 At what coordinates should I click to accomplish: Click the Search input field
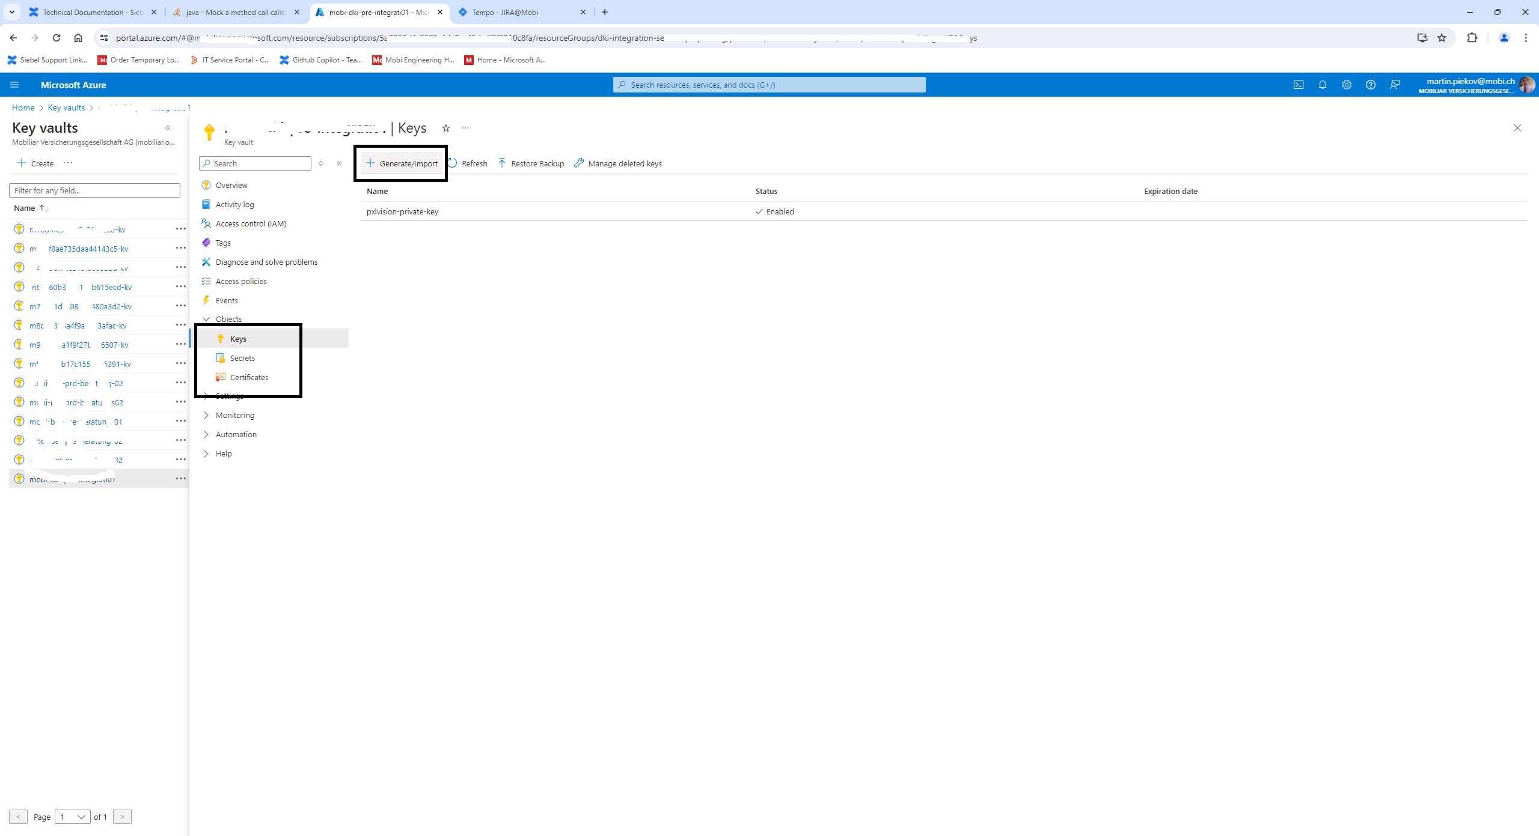click(x=255, y=163)
